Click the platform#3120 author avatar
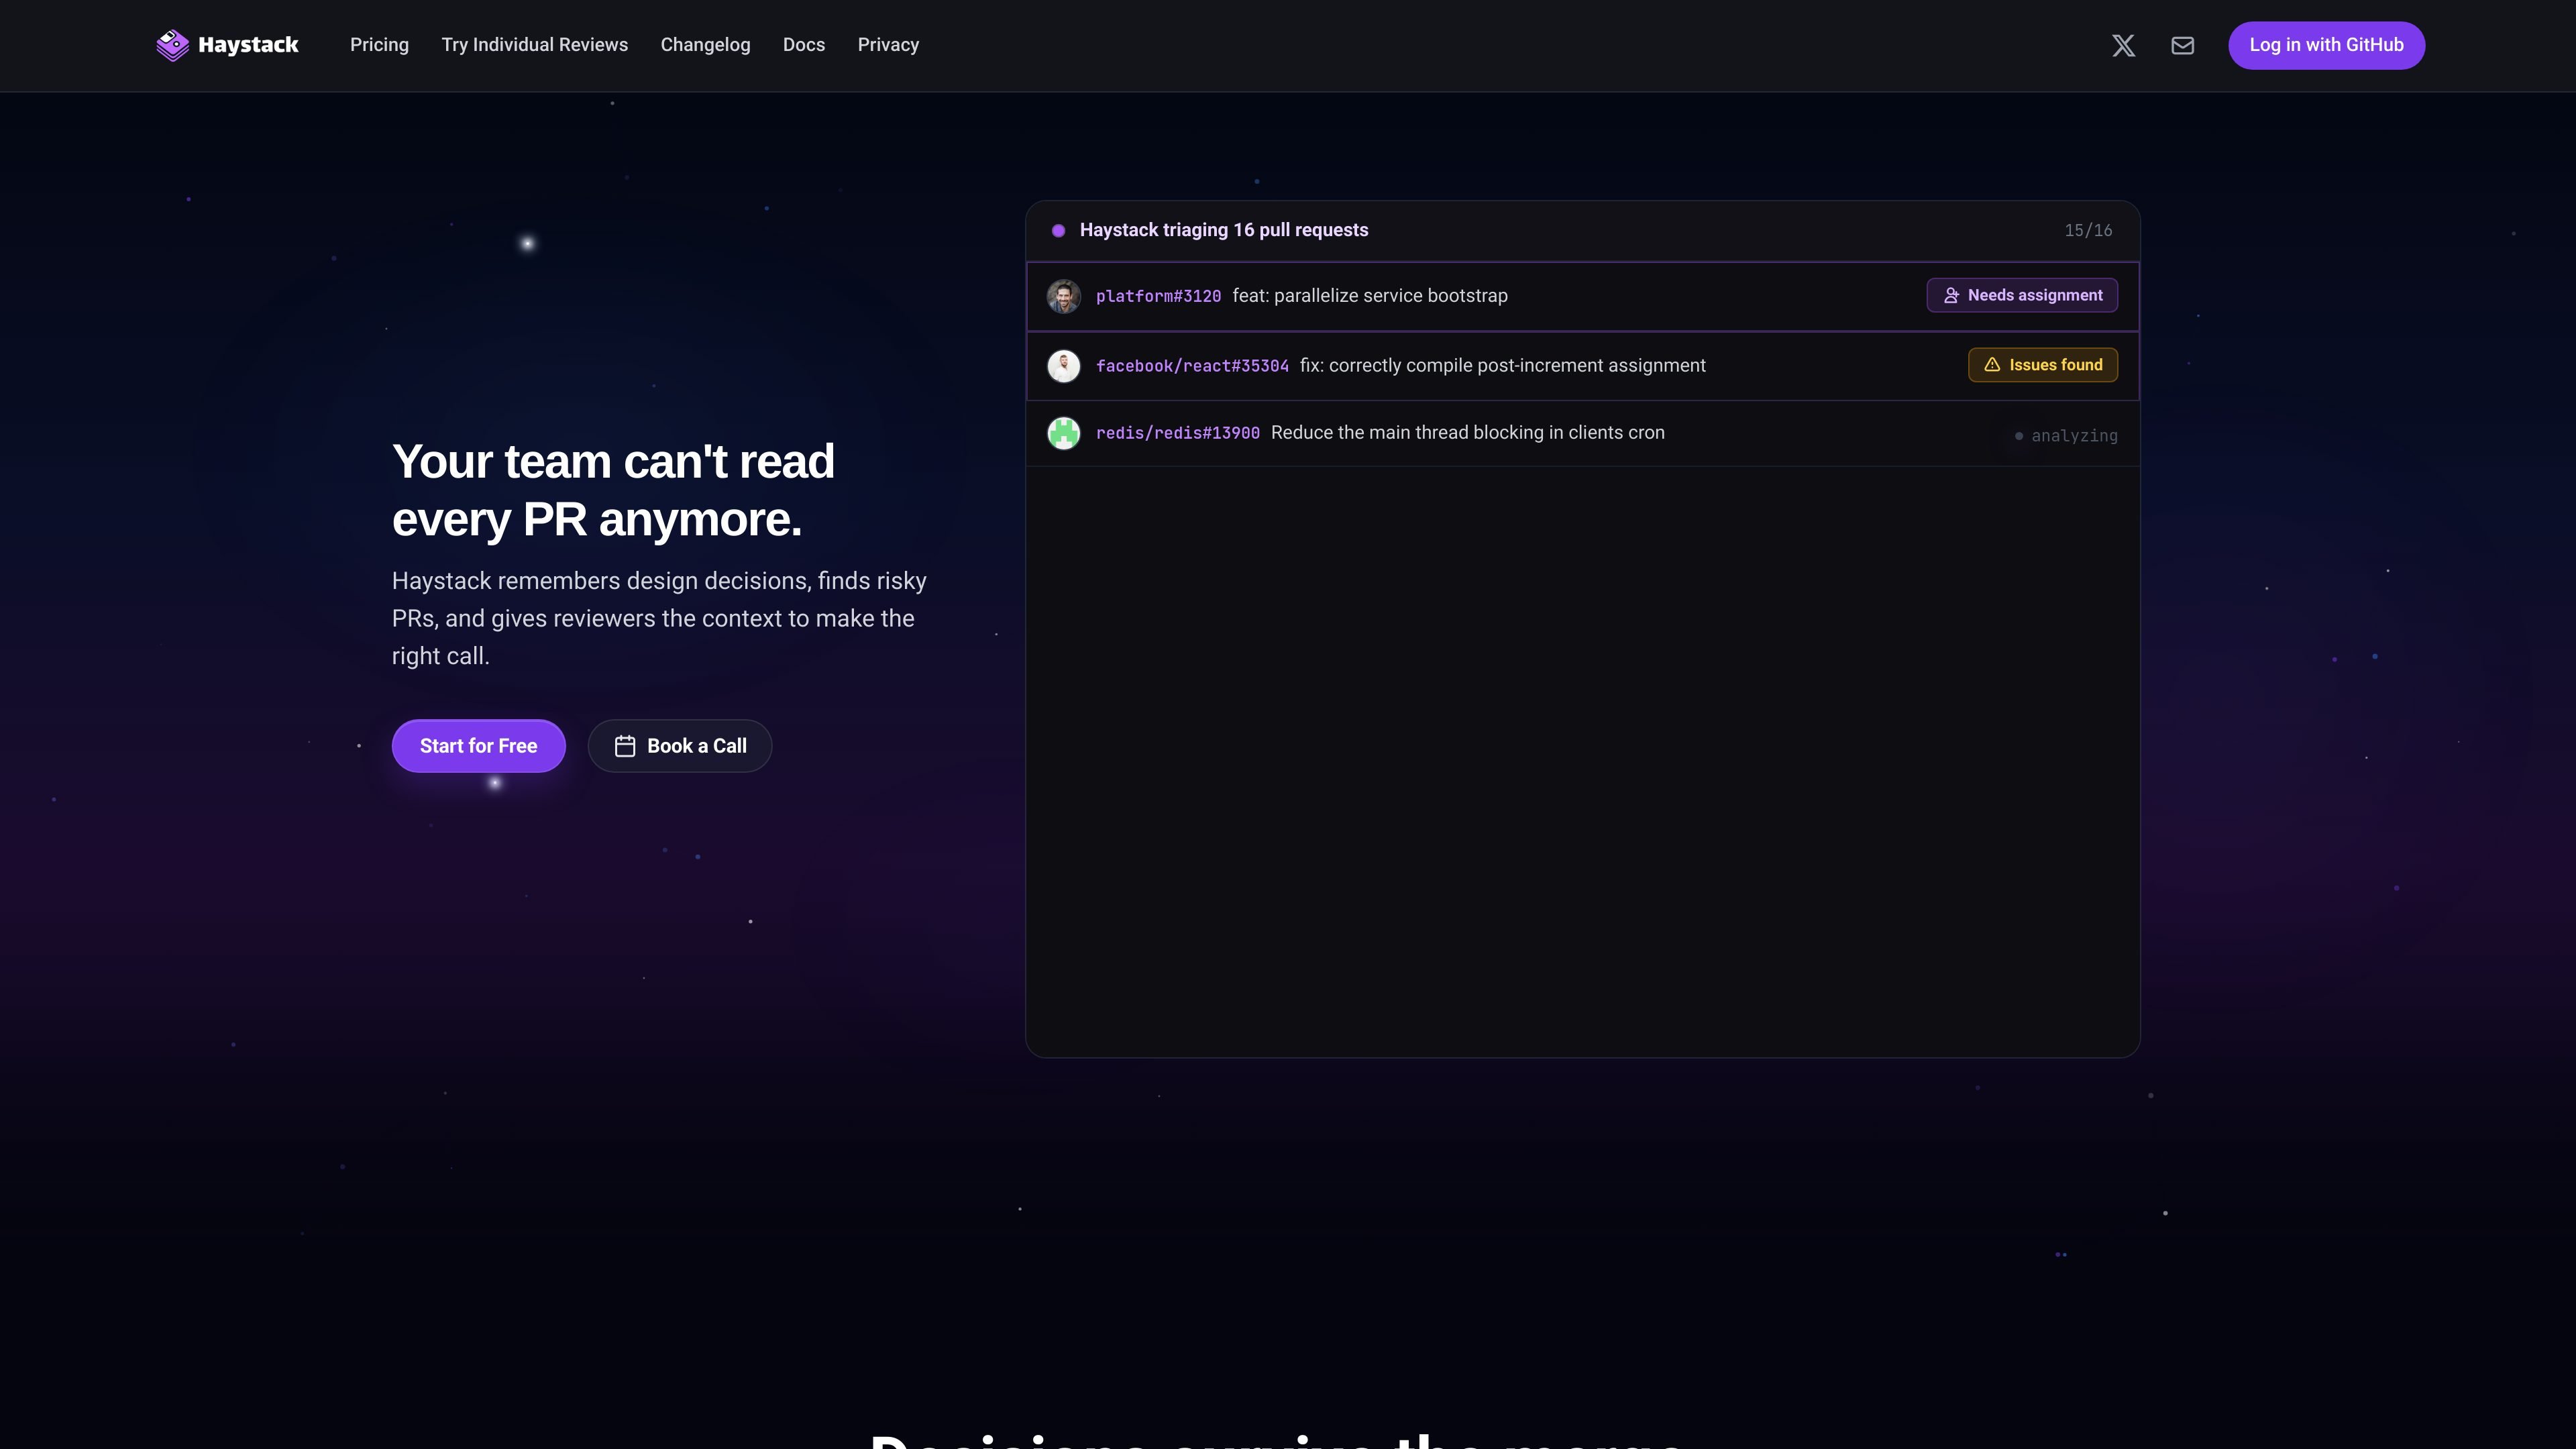2576x1449 pixels. coord(1063,296)
